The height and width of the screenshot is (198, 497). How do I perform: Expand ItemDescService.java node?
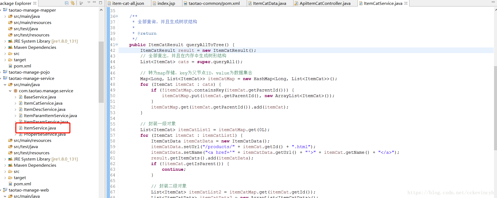pyautogui.click(x=15, y=110)
